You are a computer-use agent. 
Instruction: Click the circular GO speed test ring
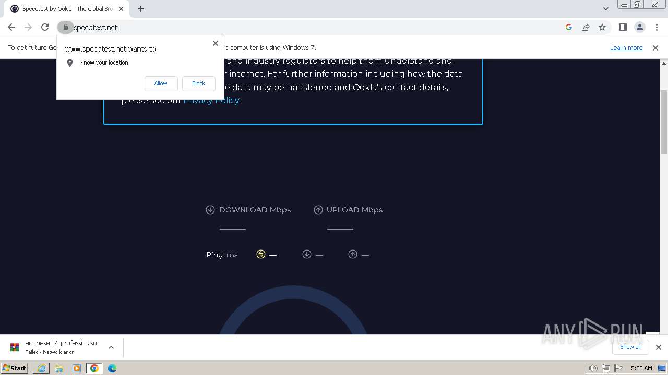click(292, 310)
